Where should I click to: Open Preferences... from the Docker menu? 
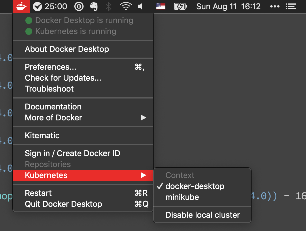tap(51, 67)
